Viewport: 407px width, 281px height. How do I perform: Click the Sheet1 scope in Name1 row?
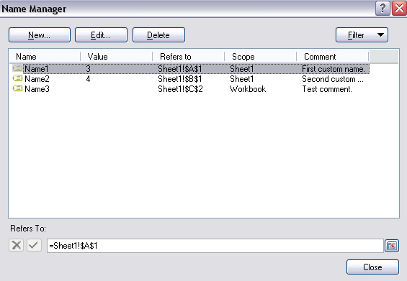click(241, 69)
